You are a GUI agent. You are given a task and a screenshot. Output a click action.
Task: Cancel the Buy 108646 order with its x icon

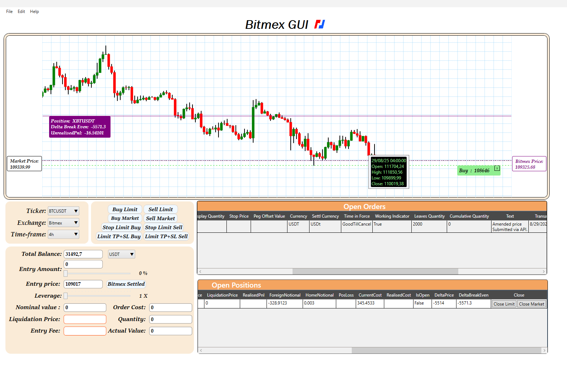[x=497, y=168]
